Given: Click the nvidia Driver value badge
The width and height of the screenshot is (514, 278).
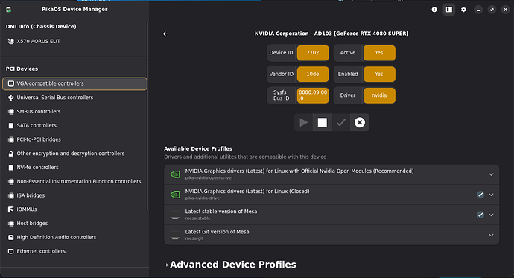Looking at the screenshot, I should pos(379,95).
